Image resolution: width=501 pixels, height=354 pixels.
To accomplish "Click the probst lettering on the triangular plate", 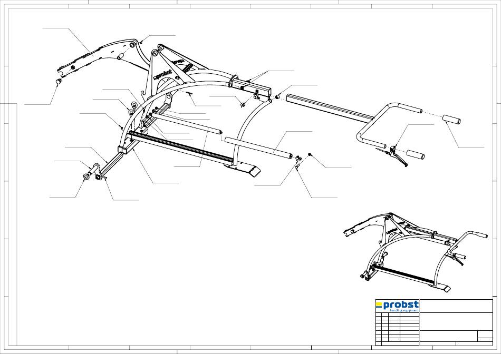I will [163, 75].
